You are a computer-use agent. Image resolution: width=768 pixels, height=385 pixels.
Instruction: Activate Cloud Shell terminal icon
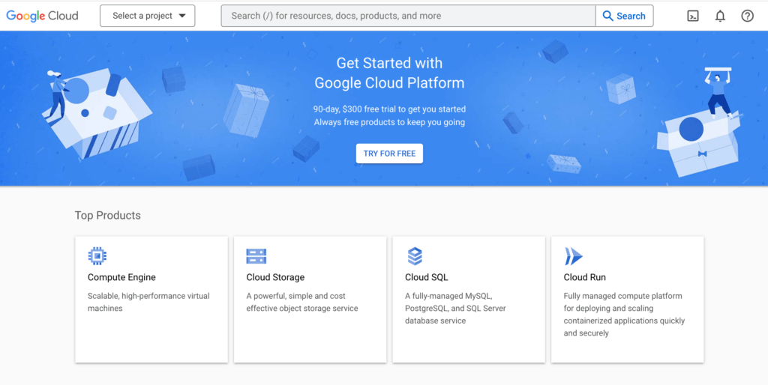693,16
